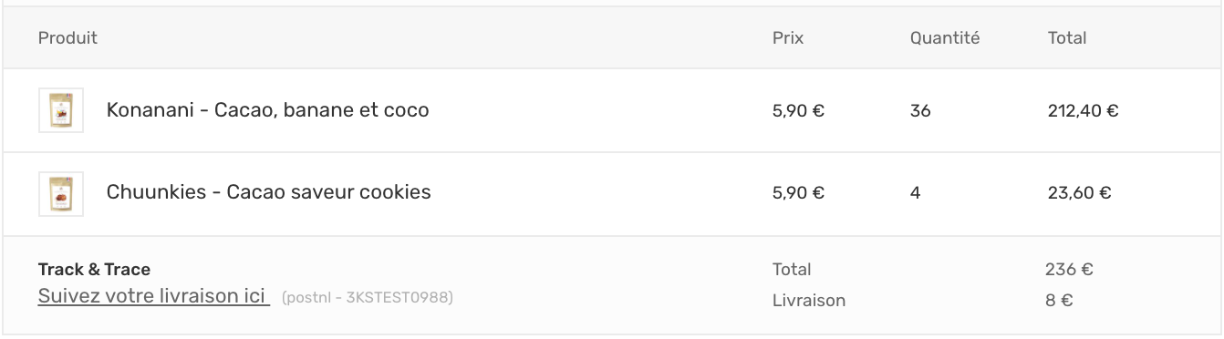Click the Konanani line total 212,40 €
The width and height of the screenshot is (1224, 339).
(1083, 111)
